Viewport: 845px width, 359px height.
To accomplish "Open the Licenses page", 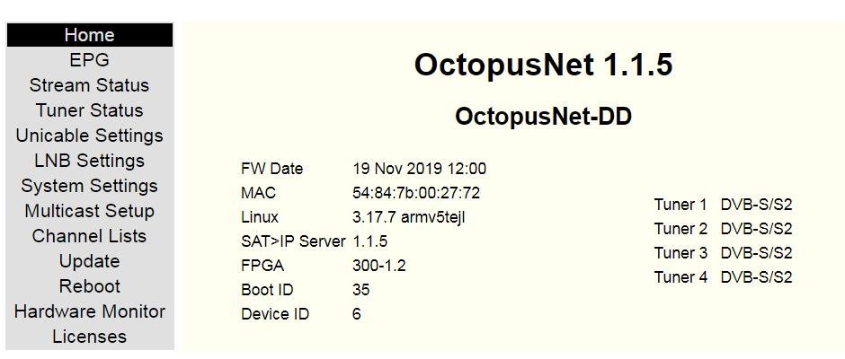I will click(89, 337).
